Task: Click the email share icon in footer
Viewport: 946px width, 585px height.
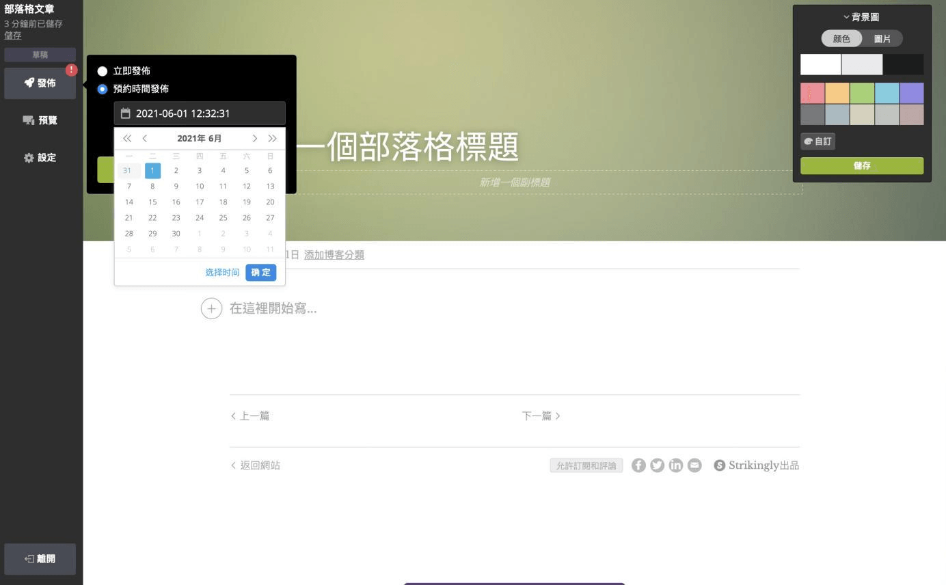Action: (x=694, y=465)
